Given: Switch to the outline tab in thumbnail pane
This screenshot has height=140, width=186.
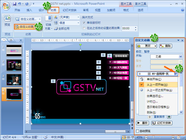Looking at the screenshot, I should [11, 40].
